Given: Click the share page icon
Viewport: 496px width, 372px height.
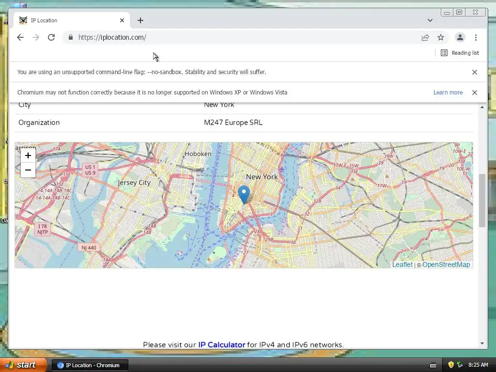Looking at the screenshot, I should (x=425, y=37).
